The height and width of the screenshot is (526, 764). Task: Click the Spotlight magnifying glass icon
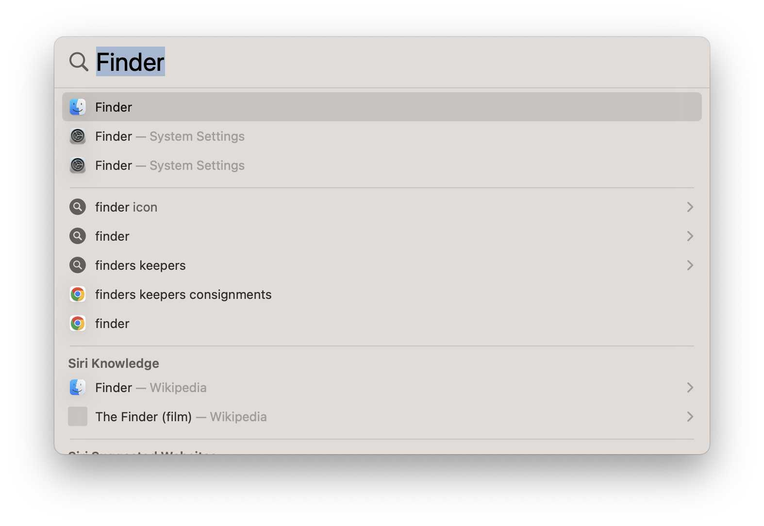79,62
